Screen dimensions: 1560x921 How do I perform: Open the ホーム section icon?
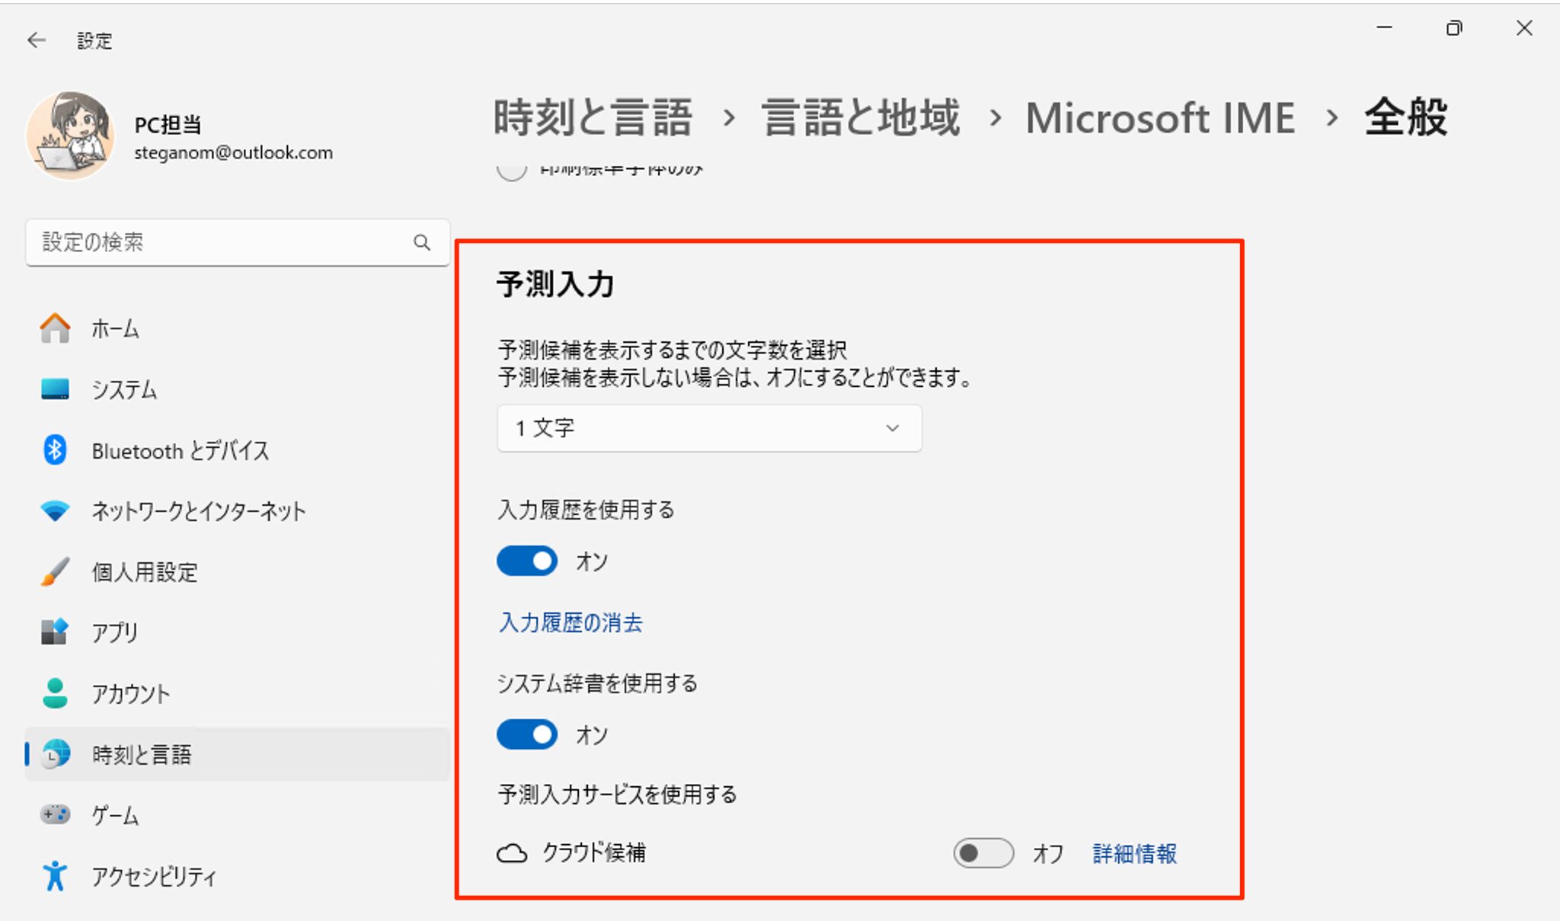[x=54, y=329]
